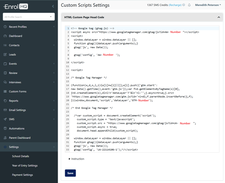
Task: Click the Parent Dashboard person icon
Action: point(5,138)
